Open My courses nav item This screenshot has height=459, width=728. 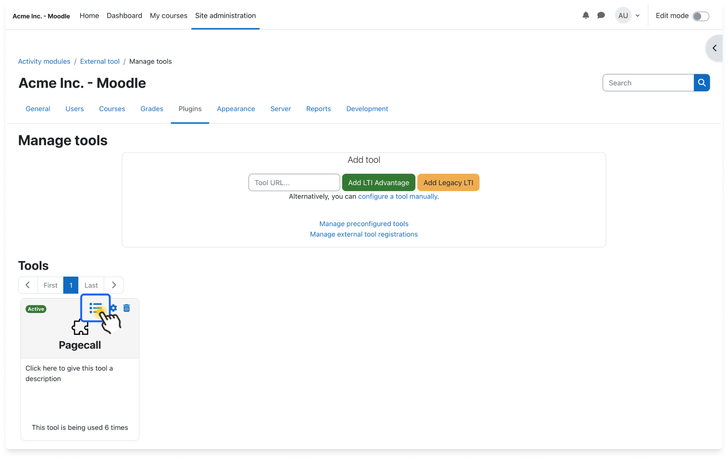coord(168,15)
